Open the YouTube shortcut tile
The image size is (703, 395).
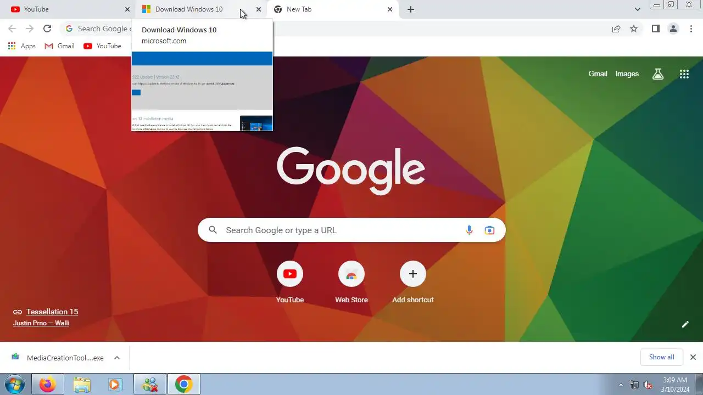290,282
